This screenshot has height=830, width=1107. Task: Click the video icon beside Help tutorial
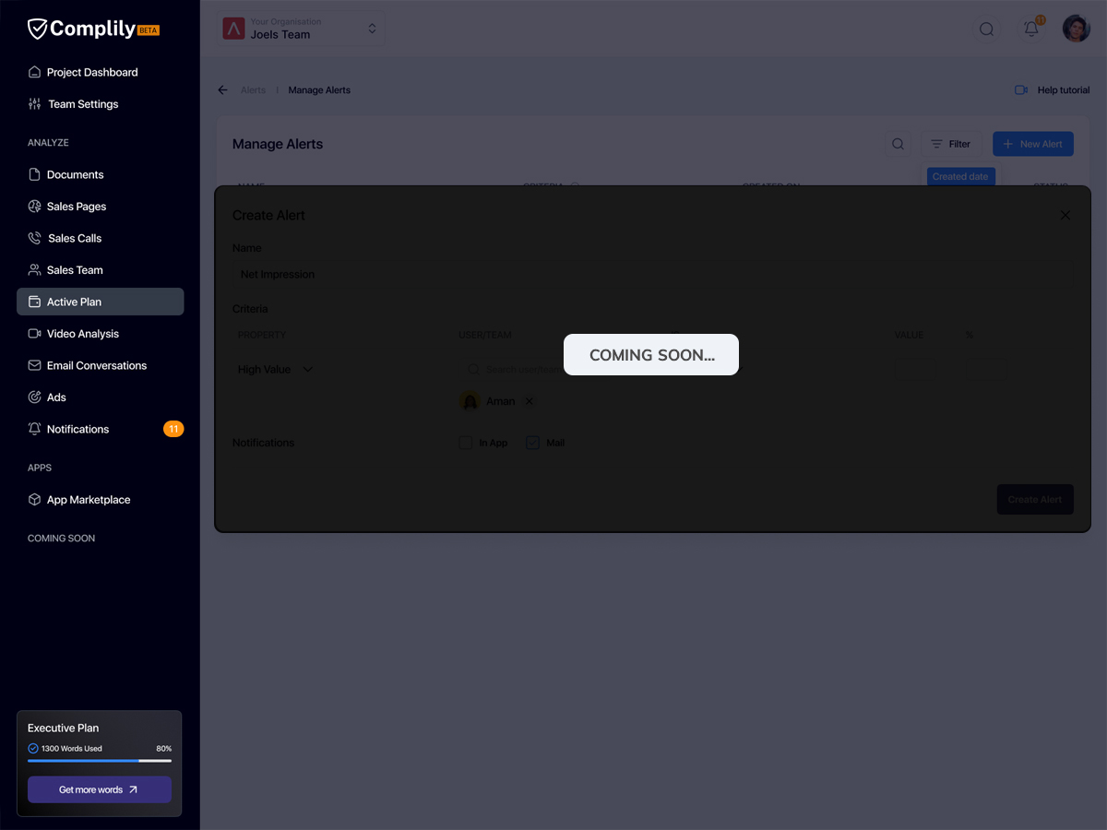[1021, 90]
